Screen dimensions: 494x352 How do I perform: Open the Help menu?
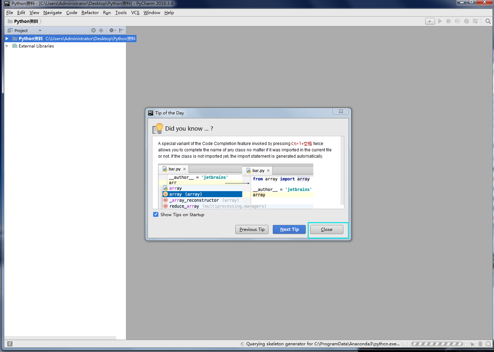point(169,12)
